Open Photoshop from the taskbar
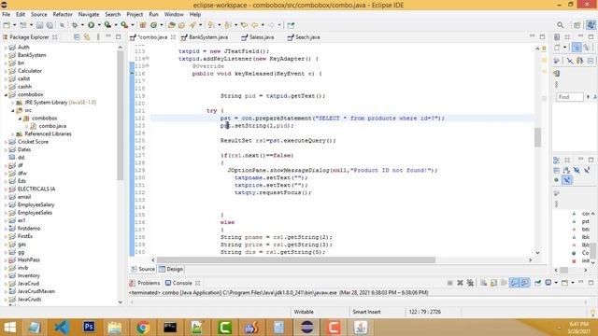The width and height of the screenshot is (598, 336). 89,328
